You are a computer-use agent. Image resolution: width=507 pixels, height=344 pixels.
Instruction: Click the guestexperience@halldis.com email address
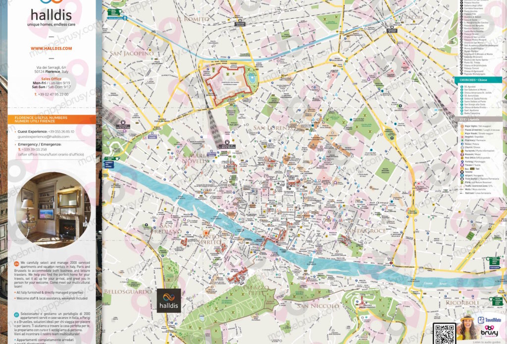44,137
